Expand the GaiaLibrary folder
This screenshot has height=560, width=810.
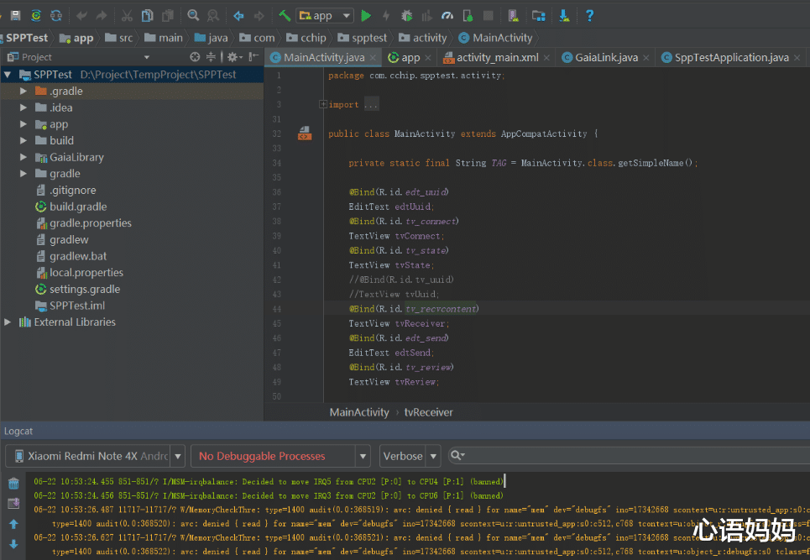[x=23, y=157]
